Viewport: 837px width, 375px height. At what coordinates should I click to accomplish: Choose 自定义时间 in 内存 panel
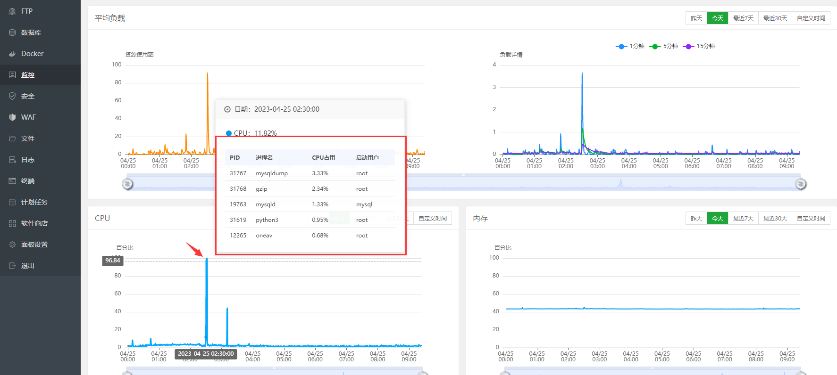pos(811,218)
